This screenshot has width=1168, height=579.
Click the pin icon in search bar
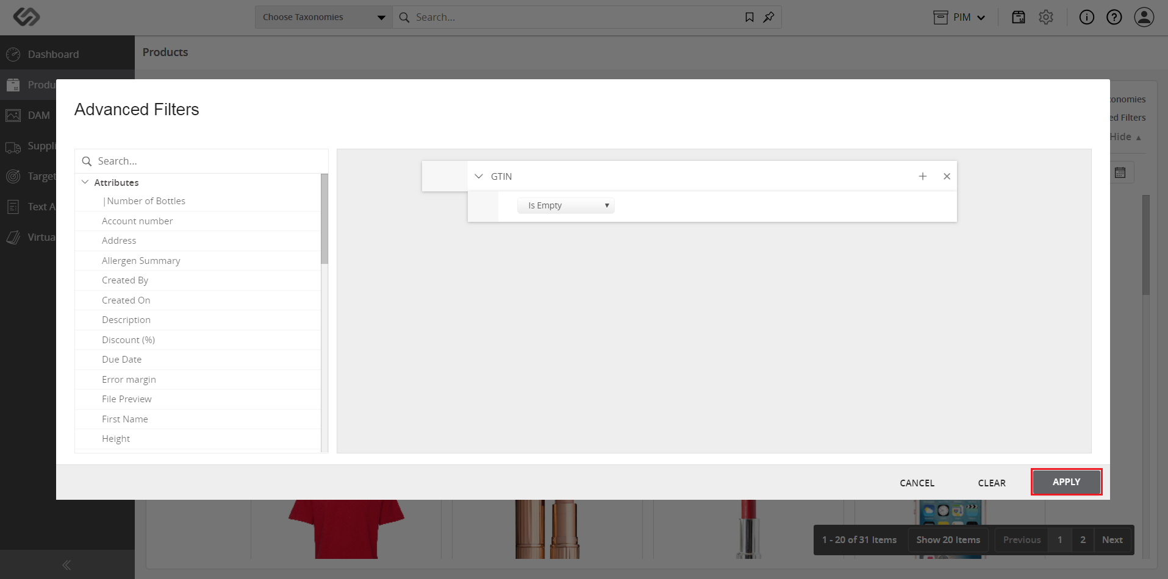769,17
